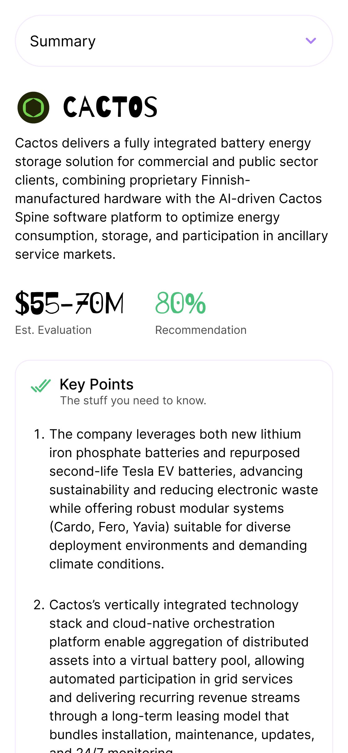Click the Recommendation label
Viewport: 348px width, 753px height.
click(201, 330)
